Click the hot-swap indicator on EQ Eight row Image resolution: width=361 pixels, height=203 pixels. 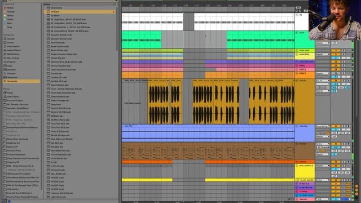point(114,12)
